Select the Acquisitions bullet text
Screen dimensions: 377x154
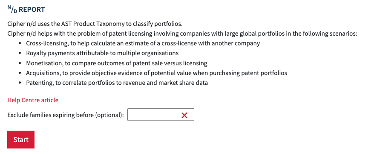156,73
